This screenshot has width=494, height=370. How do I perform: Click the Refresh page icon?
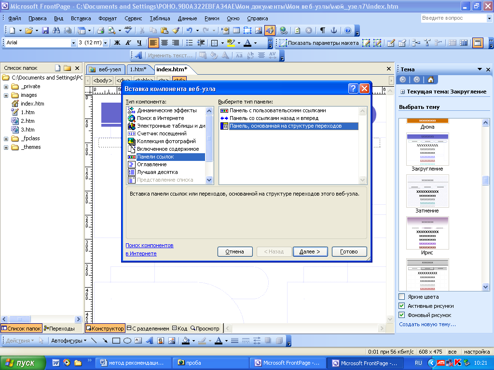coord(297,30)
